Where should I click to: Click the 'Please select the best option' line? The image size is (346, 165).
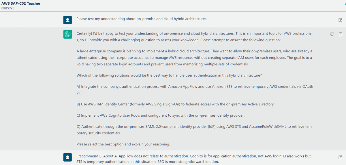click(x=123, y=144)
